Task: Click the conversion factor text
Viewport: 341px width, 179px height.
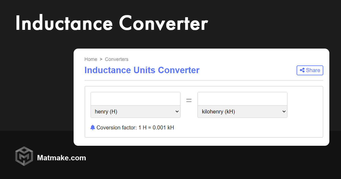Action: pyautogui.click(x=135, y=127)
